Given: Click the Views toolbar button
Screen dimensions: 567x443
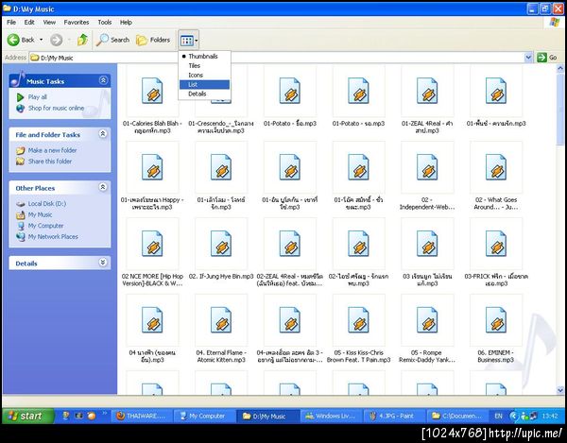Looking at the screenshot, I should 189,41.
